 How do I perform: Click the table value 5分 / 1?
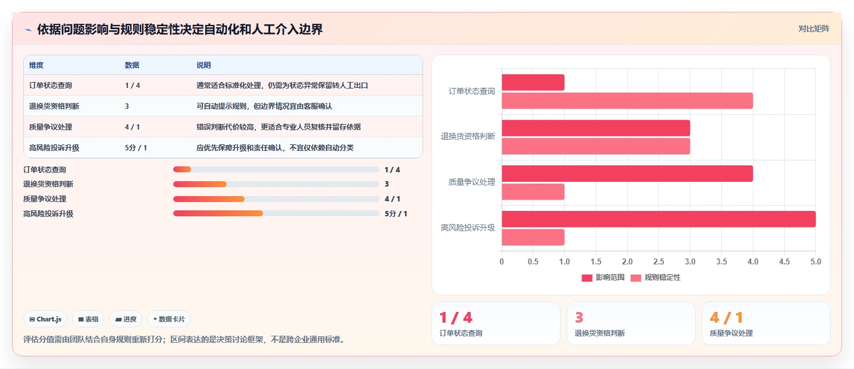136,148
